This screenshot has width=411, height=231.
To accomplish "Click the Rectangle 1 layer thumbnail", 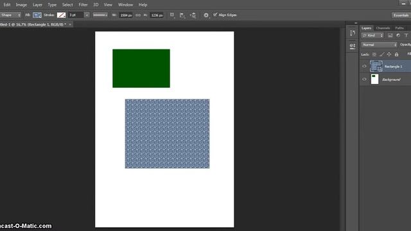I will [x=376, y=66].
